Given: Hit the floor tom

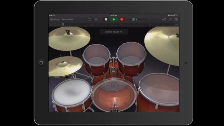Looking at the screenshot, I should coord(159,89).
